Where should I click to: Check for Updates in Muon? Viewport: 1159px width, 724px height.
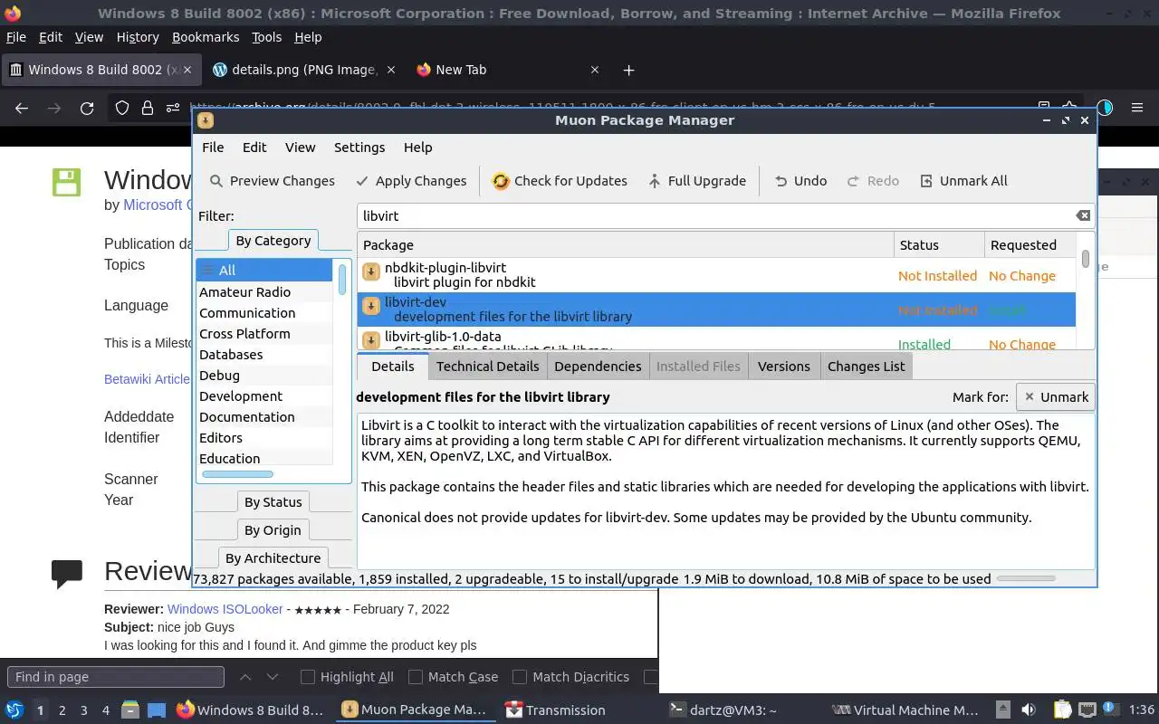coord(560,181)
